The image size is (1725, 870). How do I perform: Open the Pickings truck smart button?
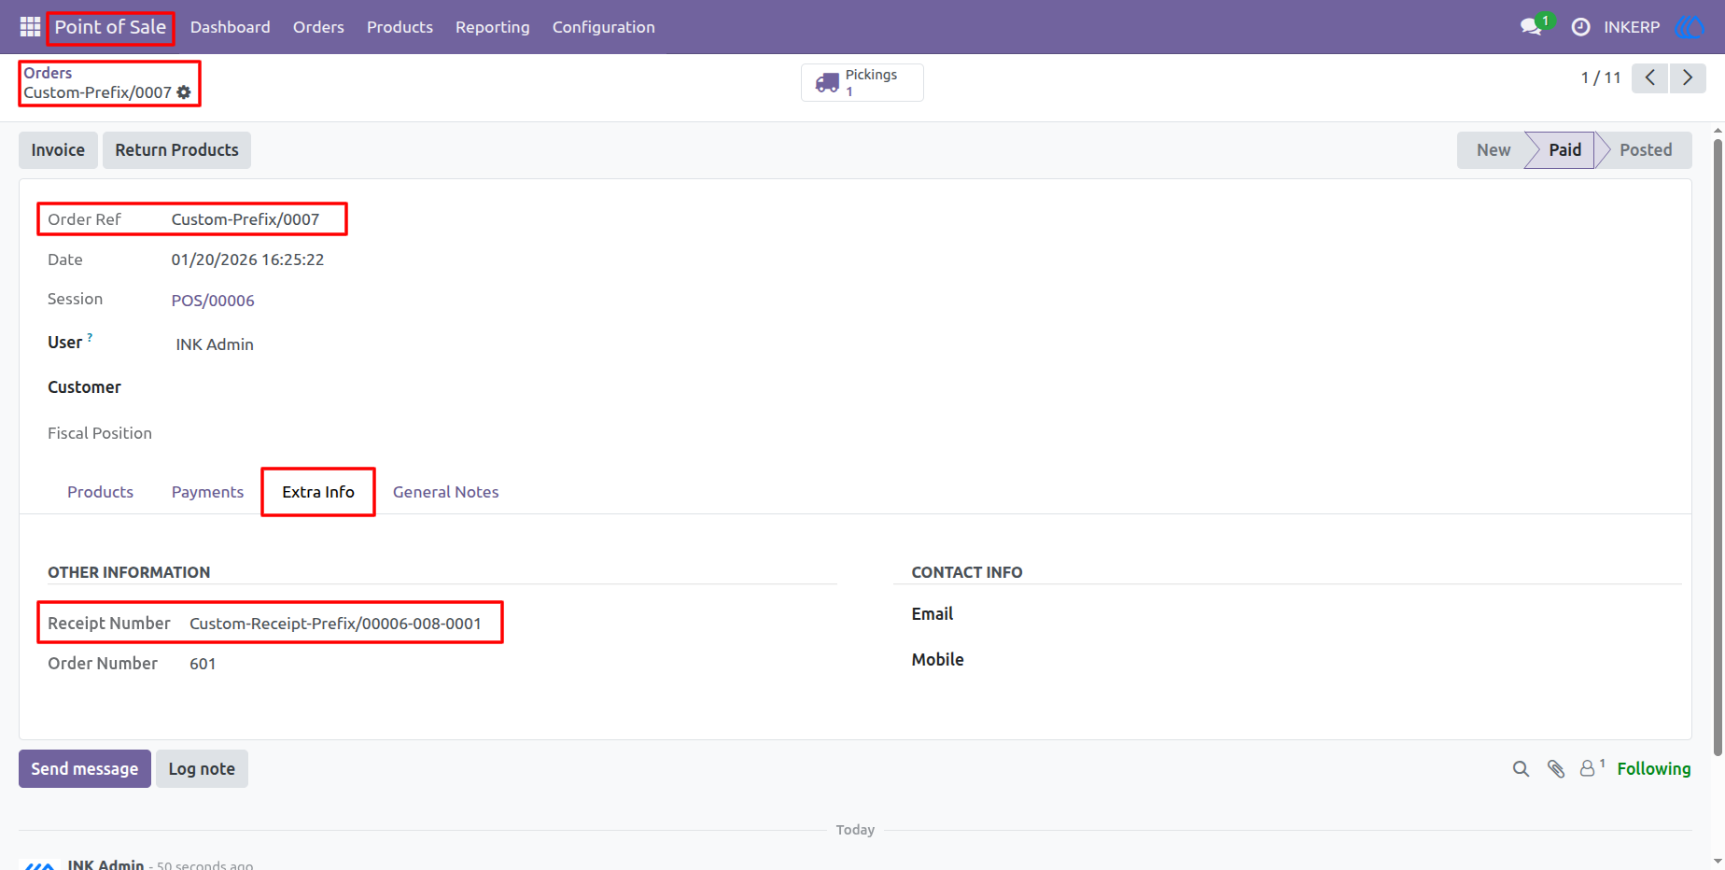(x=862, y=82)
